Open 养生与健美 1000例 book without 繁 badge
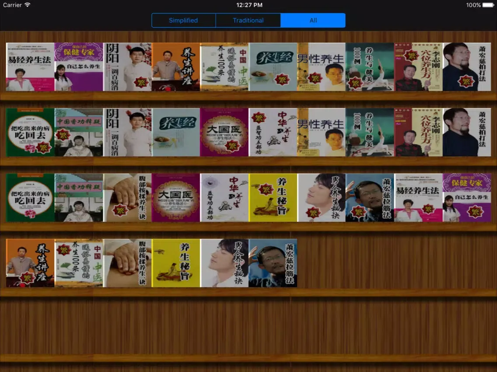Image resolution: width=497 pixels, height=372 pixels. [x=370, y=132]
